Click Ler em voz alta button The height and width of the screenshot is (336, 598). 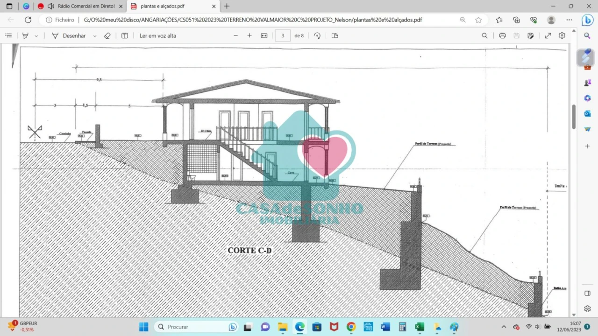click(158, 35)
